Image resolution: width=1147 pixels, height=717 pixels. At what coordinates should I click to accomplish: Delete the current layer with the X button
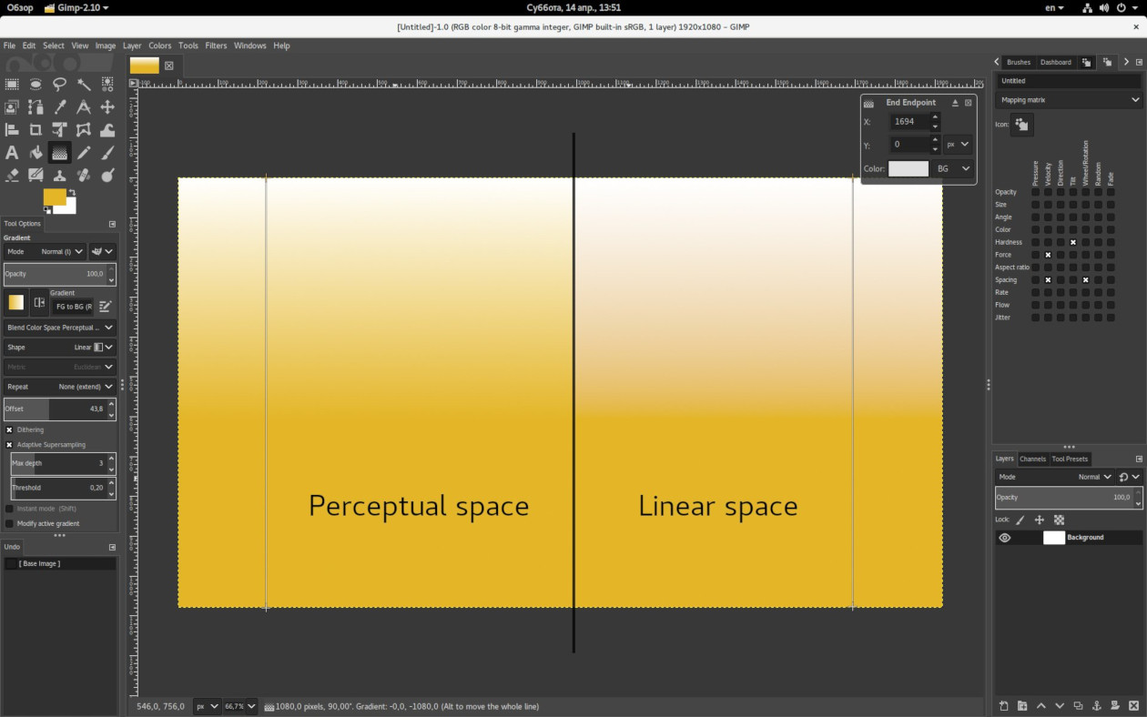(x=1133, y=706)
